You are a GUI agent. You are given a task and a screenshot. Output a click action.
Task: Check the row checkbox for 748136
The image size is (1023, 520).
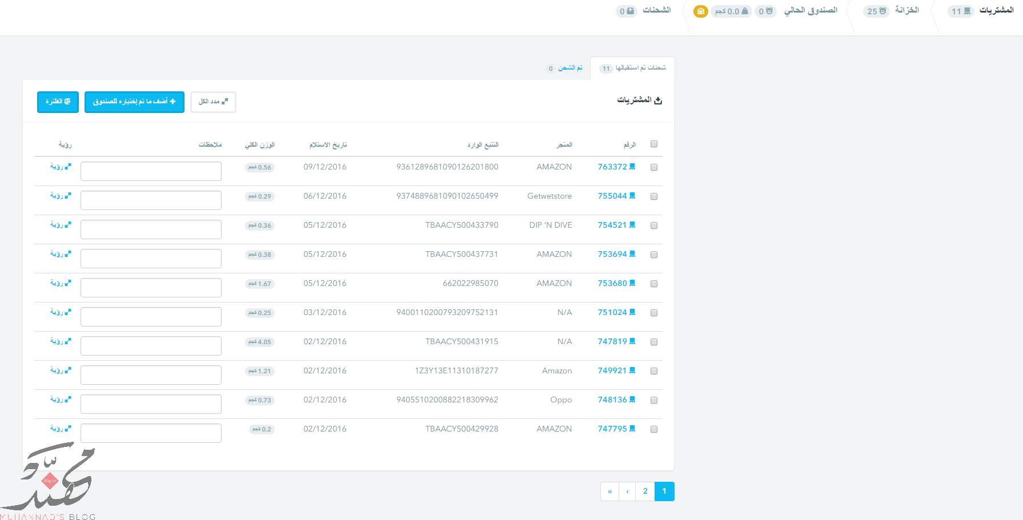coord(654,400)
